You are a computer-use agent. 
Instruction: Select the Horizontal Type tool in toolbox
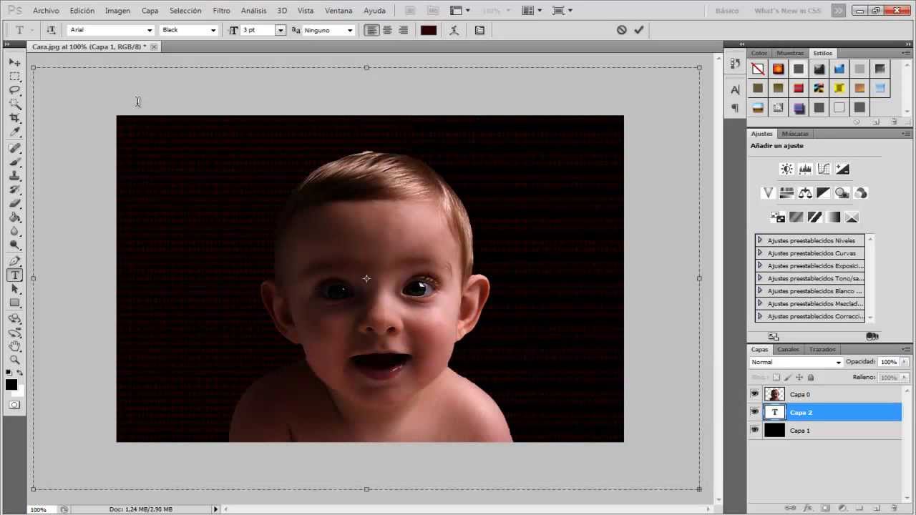pos(14,275)
